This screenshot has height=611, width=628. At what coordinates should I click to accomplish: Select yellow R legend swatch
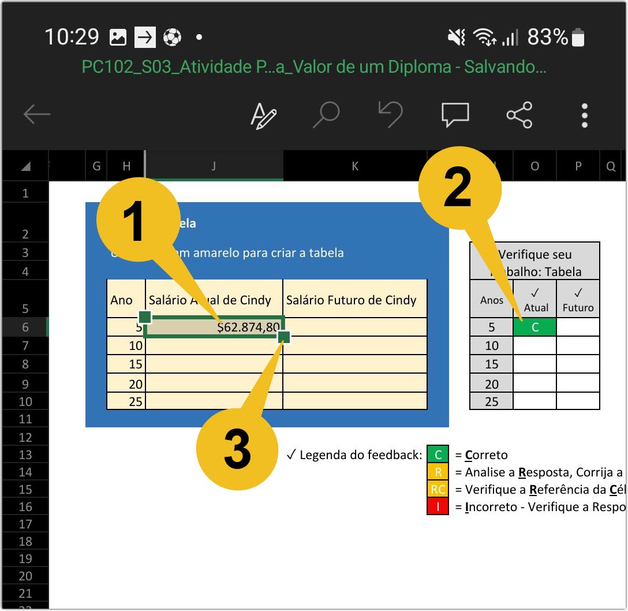[x=438, y=472]
